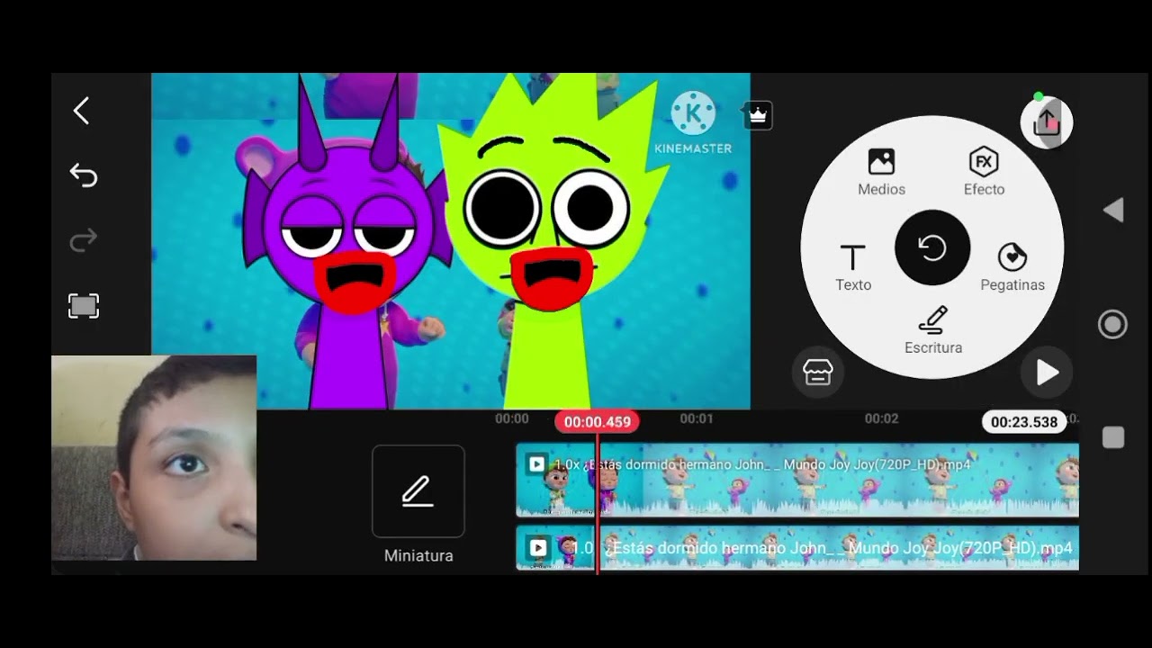Play the project preview
The image size is (1152, 648).
tap(1046, 372)
